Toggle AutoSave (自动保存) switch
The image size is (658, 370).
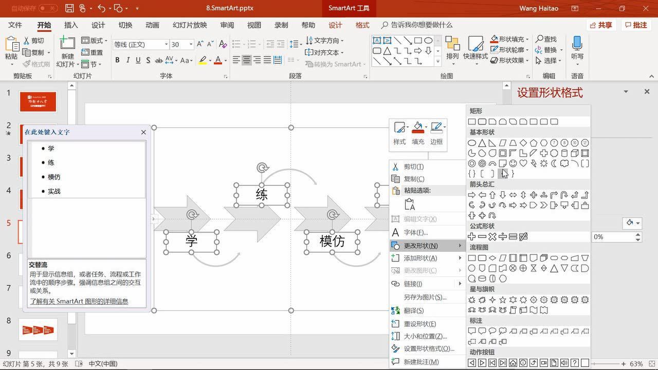point(48,8)
